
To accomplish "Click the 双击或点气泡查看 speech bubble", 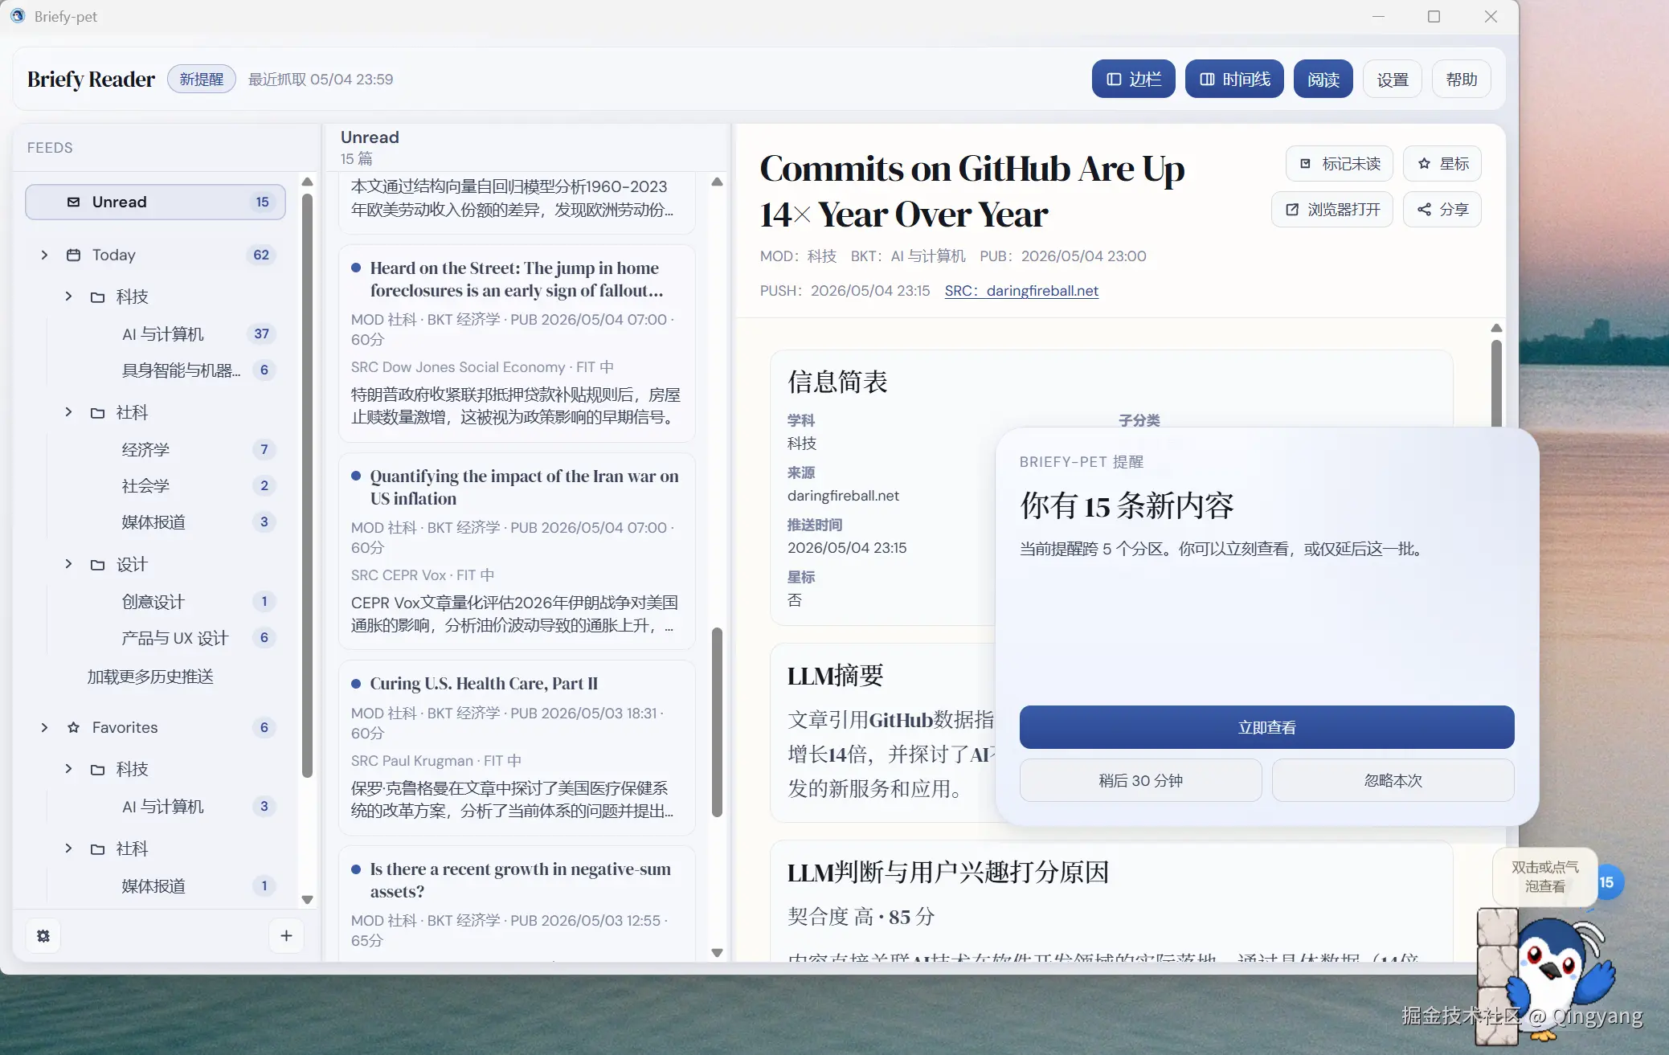I will (1544, 877).
